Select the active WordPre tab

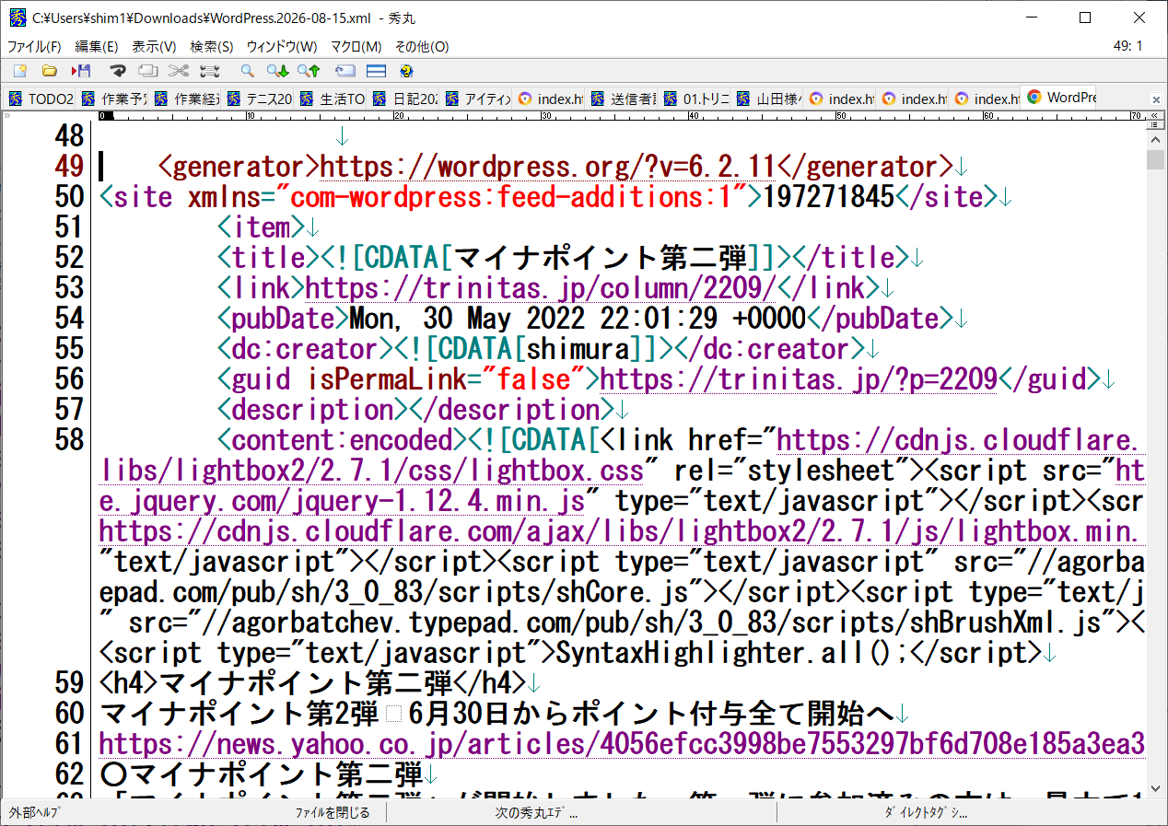(x=1060, y=98)
